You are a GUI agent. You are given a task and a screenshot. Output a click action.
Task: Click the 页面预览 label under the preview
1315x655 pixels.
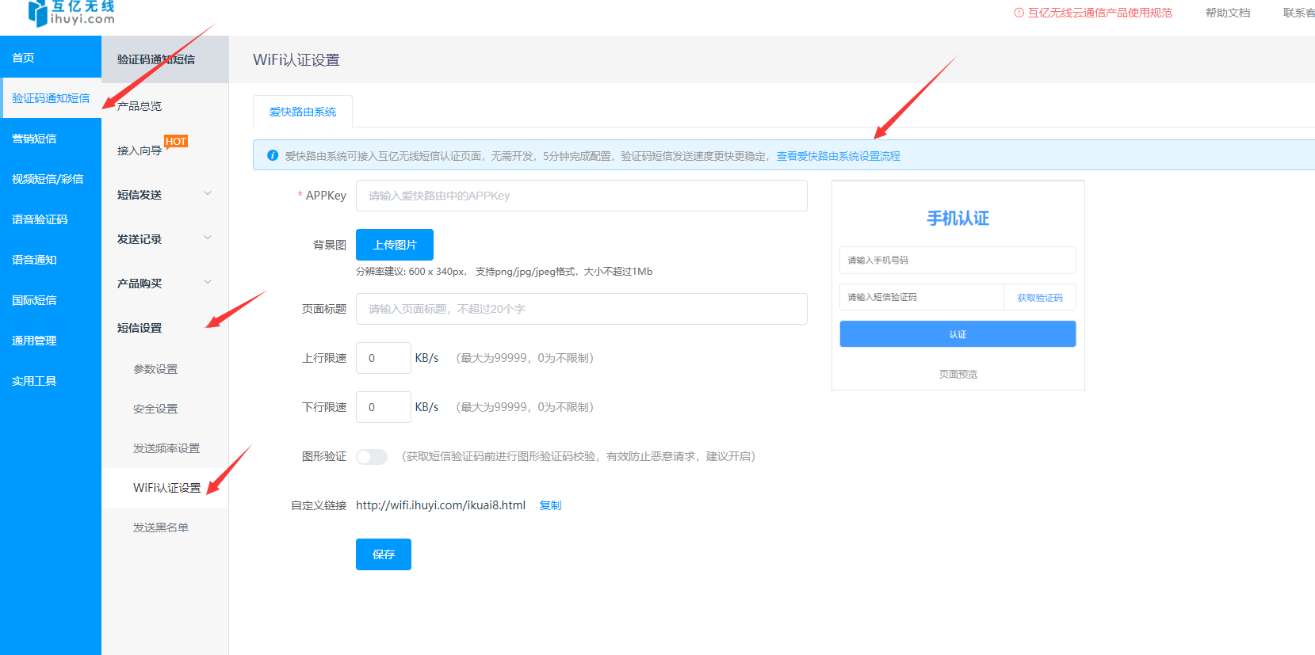pyautogui.click(x=958, y=374)
